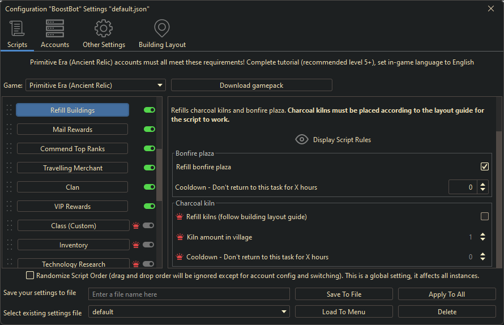The image size is (504, 325).
Task: Click the Scripts scroll icon
Action: 17,28
